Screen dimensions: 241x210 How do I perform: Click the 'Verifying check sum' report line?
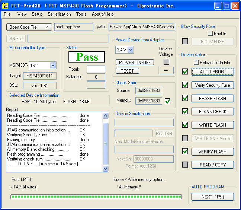pos(46,159)
